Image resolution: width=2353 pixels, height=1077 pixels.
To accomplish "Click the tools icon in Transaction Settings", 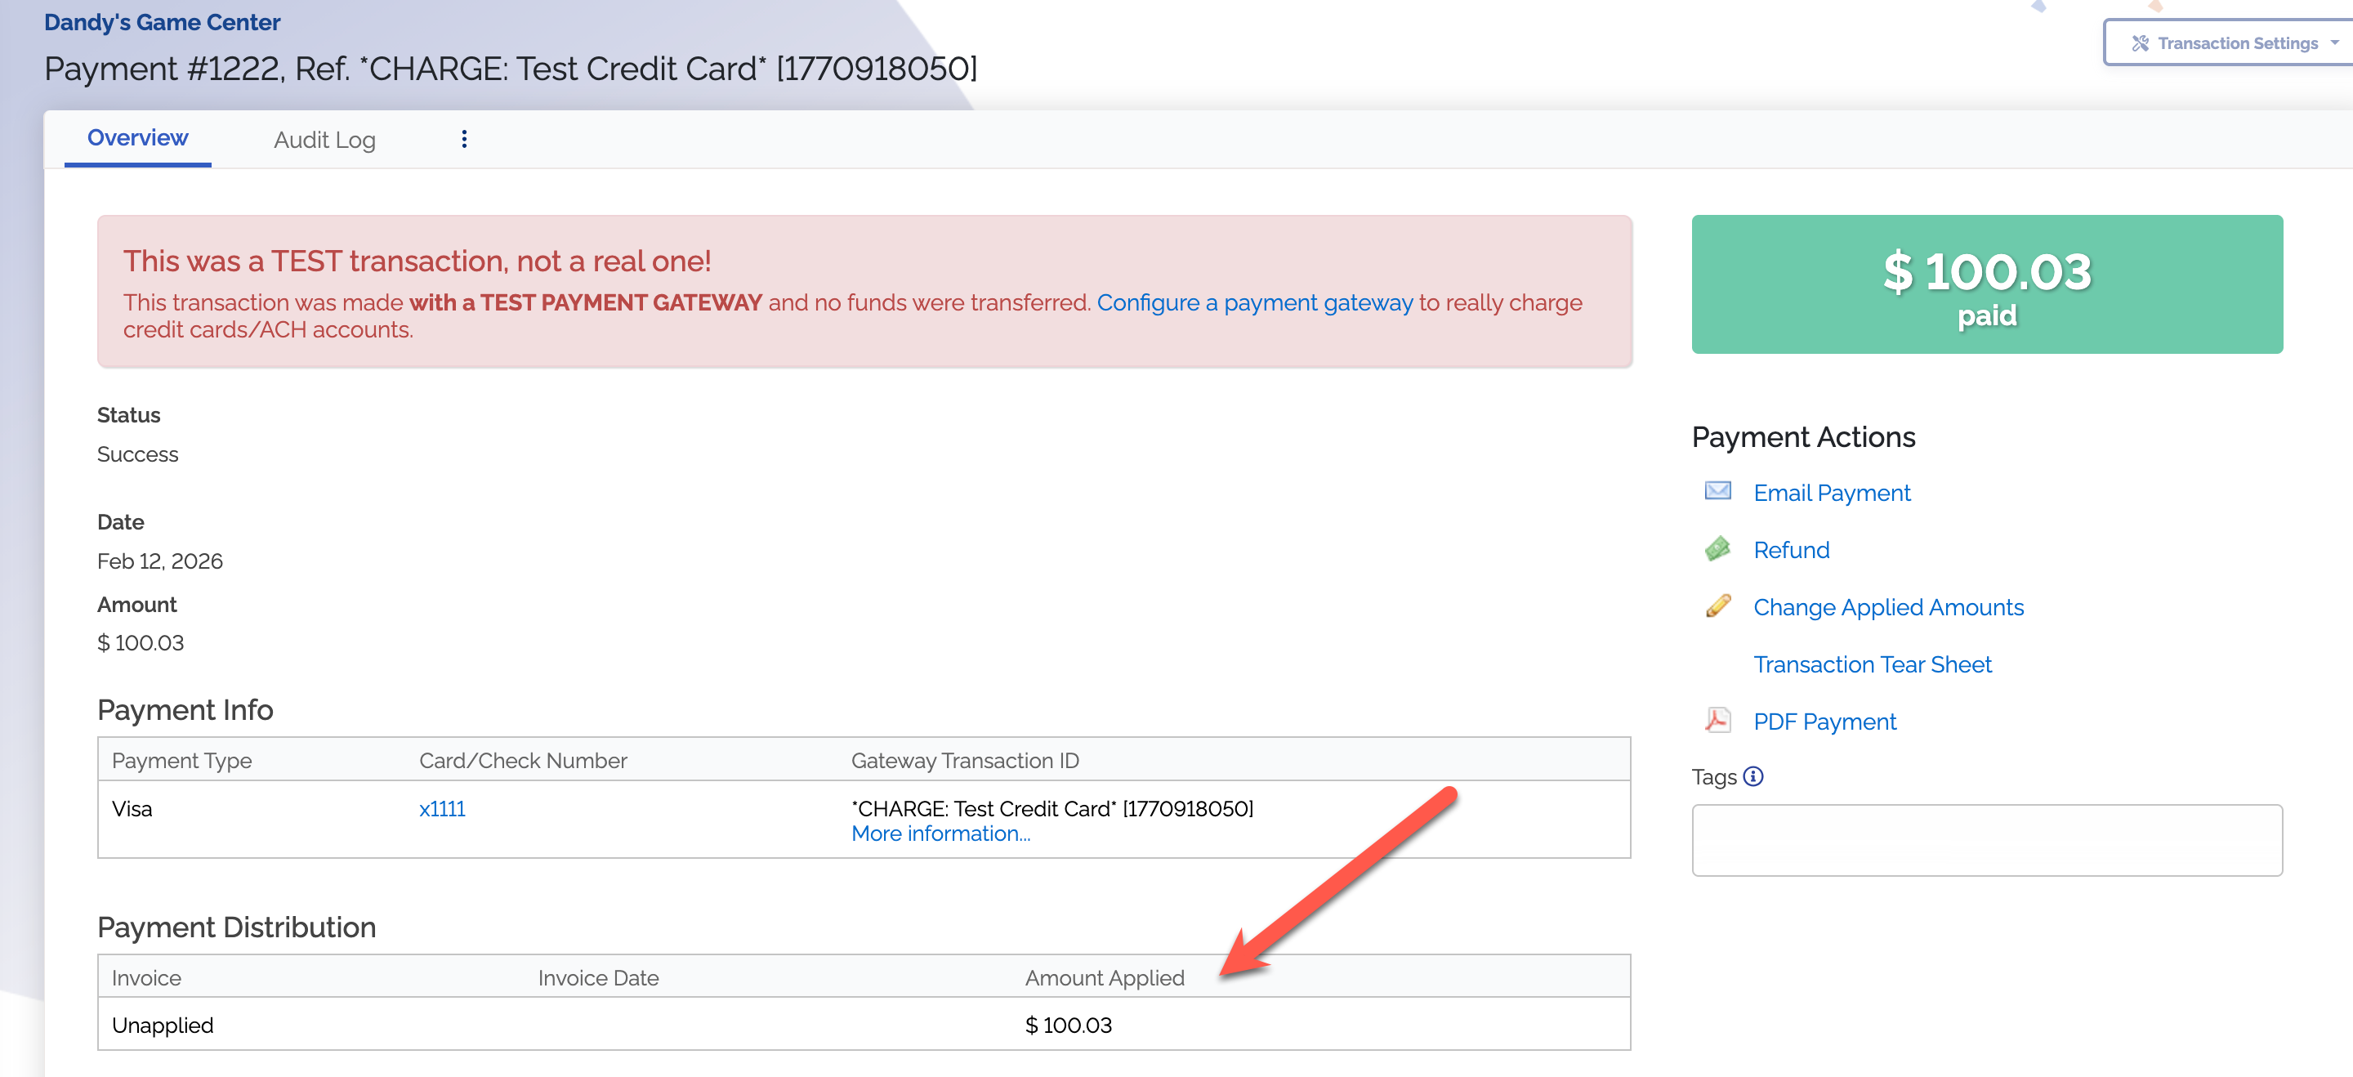I will tap(2141, 43).
